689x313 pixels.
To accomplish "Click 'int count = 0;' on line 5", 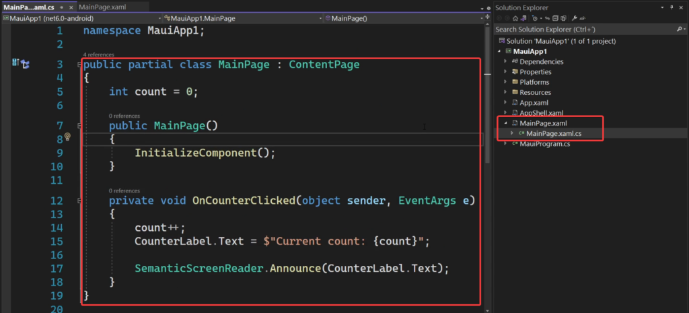I will pos(154,92).
